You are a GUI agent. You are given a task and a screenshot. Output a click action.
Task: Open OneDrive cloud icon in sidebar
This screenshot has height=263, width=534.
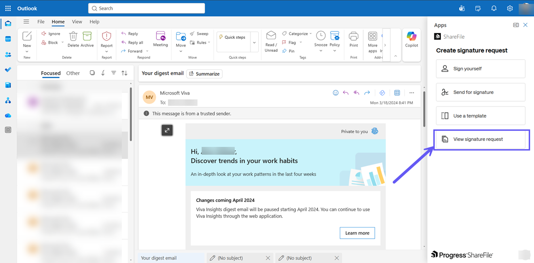click(x=8, y=116)
